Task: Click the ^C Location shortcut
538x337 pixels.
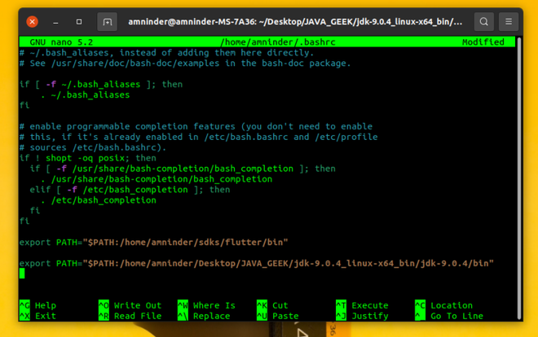Action: 444,305
